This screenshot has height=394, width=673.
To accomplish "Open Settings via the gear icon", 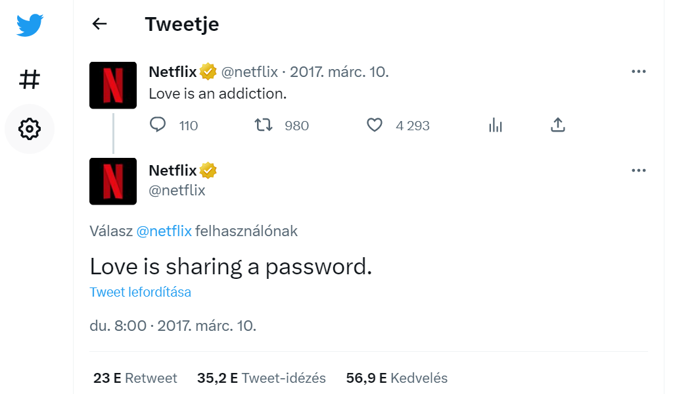I will click(x=30, y=128).
